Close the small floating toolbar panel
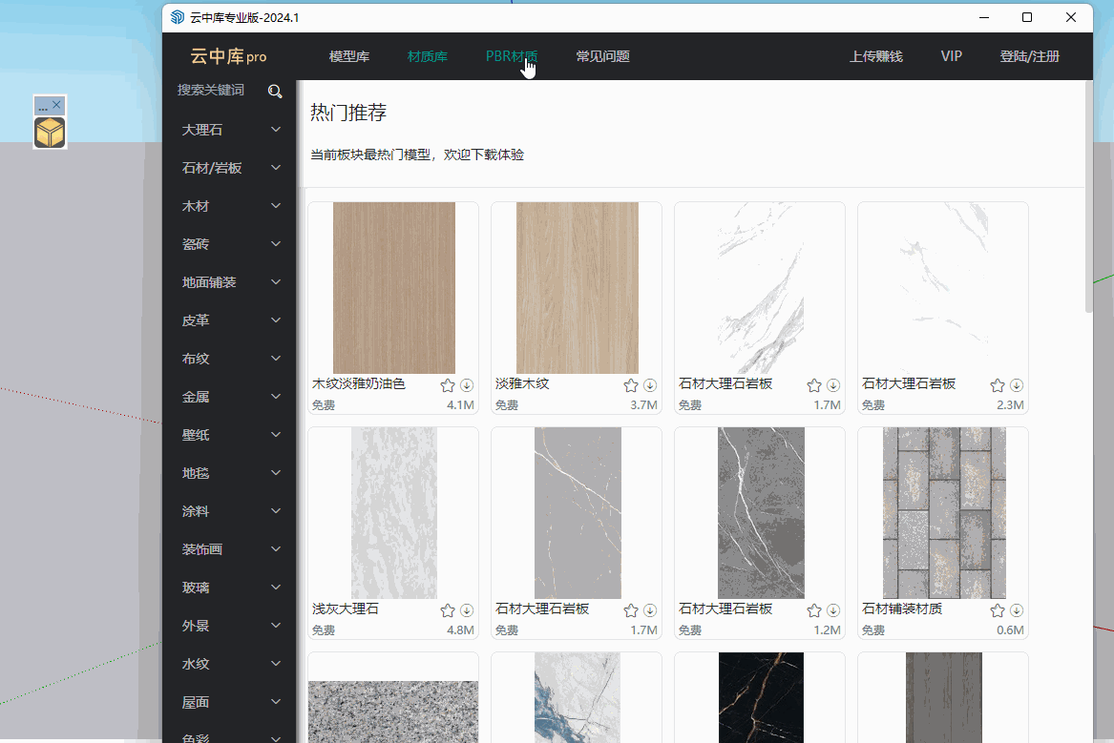 click(57, 105)
